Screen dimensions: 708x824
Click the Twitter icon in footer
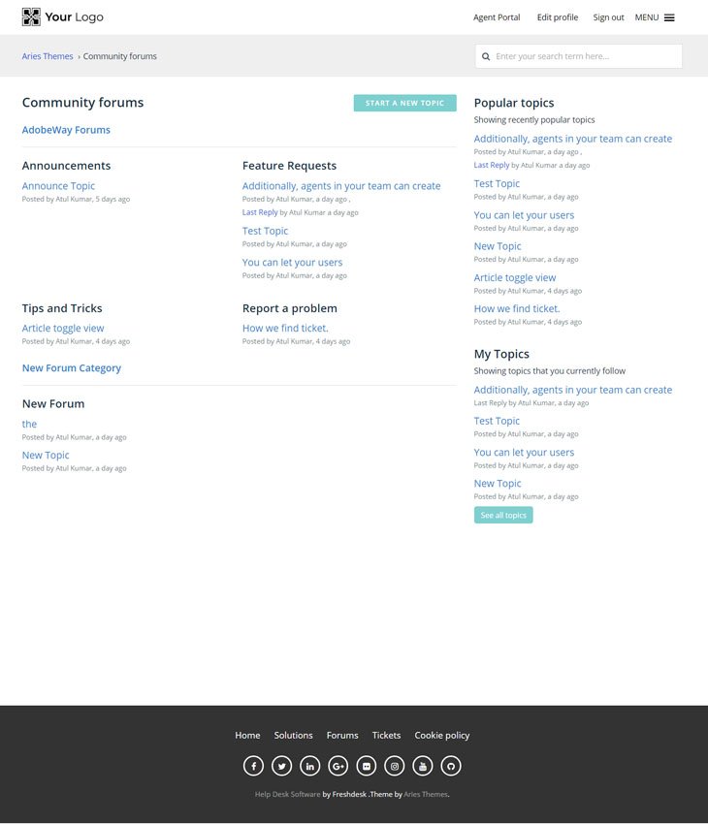point(281,766)
